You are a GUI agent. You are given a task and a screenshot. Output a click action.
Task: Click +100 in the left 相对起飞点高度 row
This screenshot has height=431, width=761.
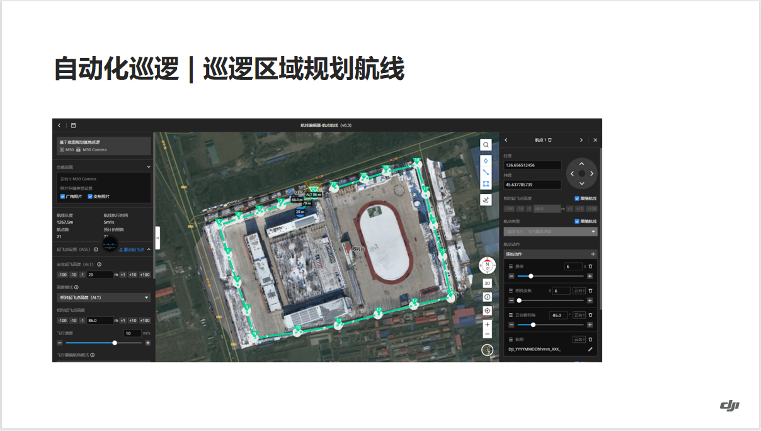coord(145,320)
